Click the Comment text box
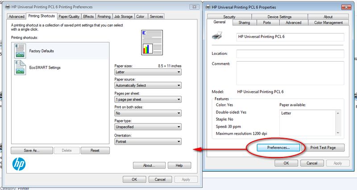 (291, 73)
